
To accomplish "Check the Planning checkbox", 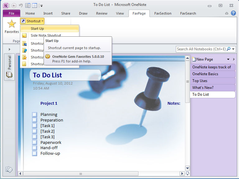I will point(35,114).
